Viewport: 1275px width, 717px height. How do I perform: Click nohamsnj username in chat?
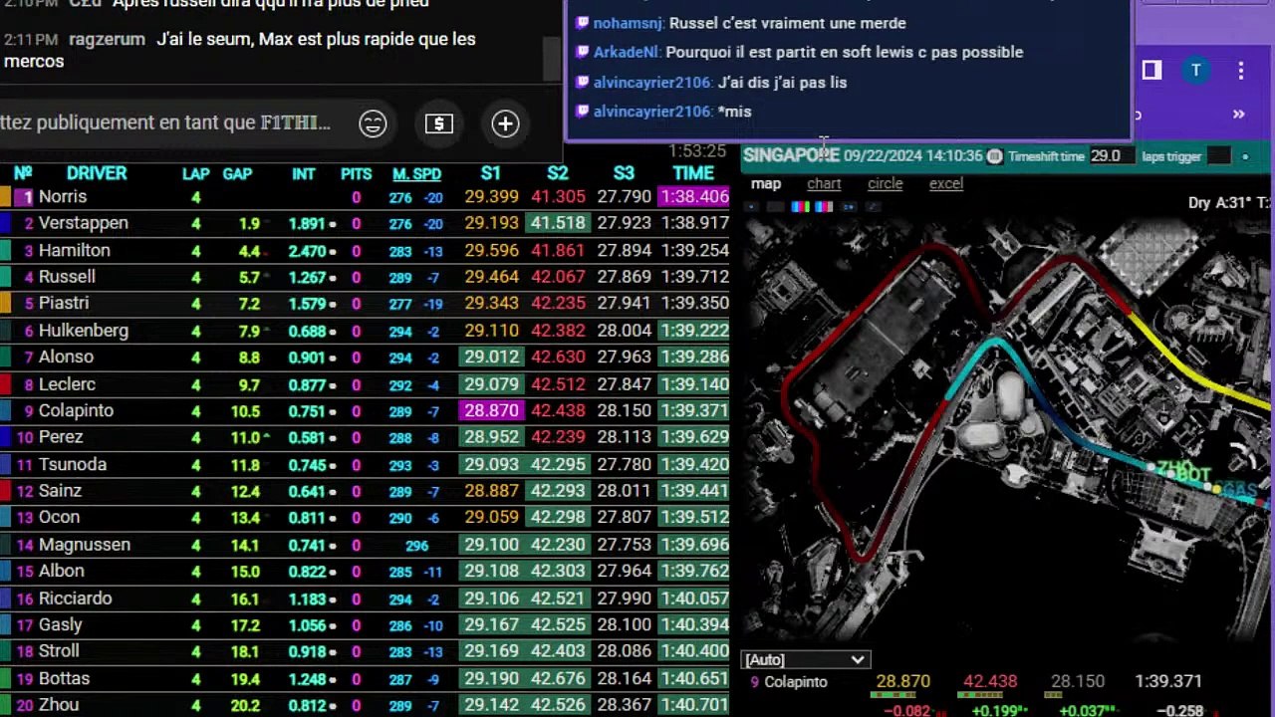pos(629,23)
